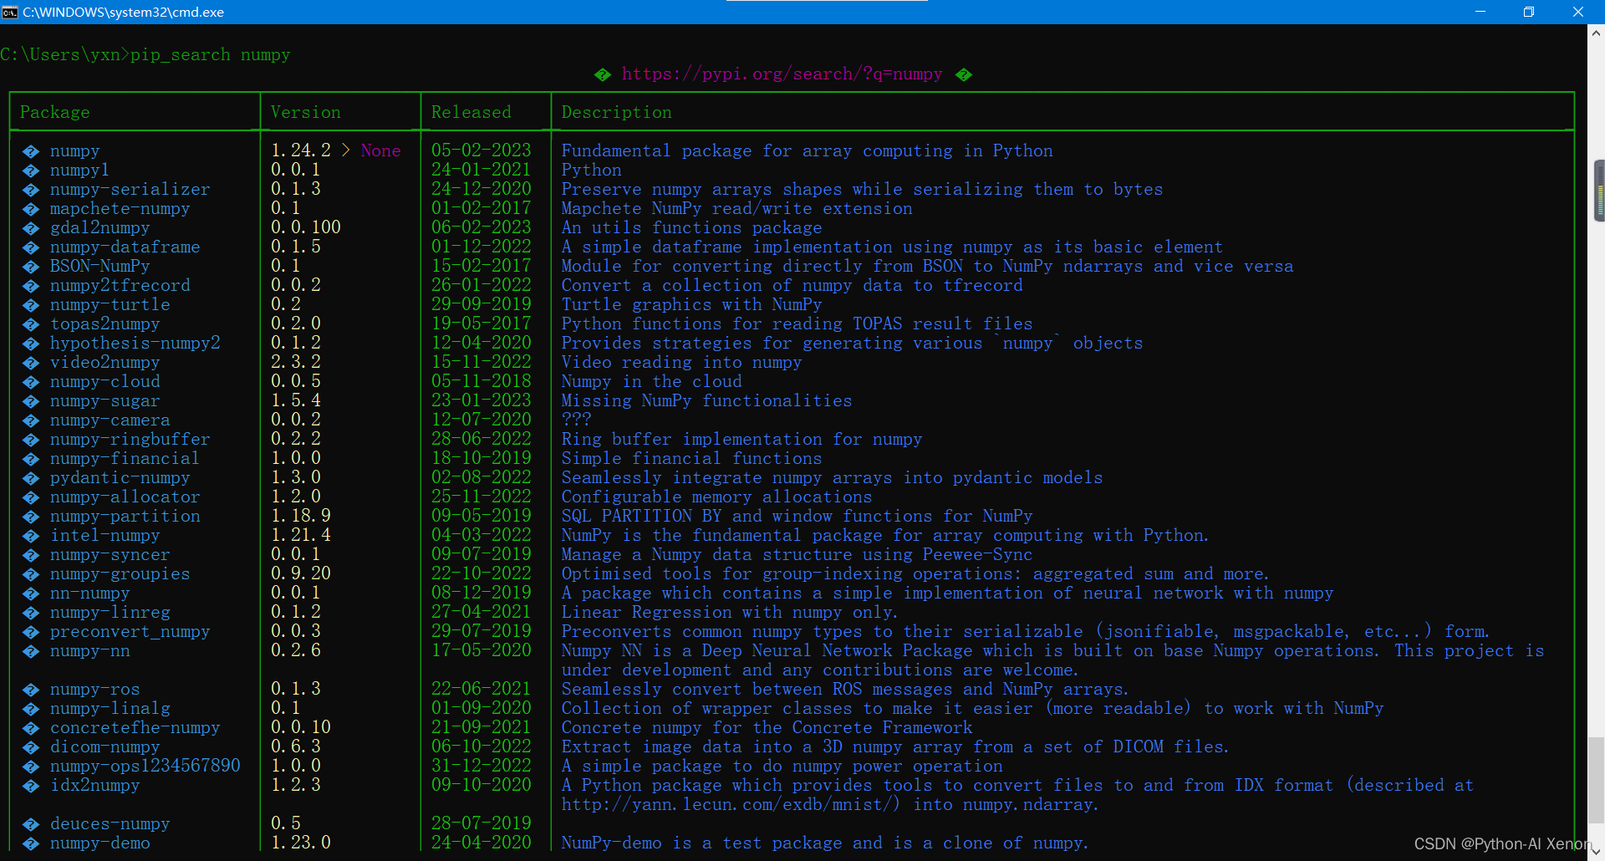Click the cmd.exe icon in title bar
Screen dimensions: 1605x861
tap(10, 12)
